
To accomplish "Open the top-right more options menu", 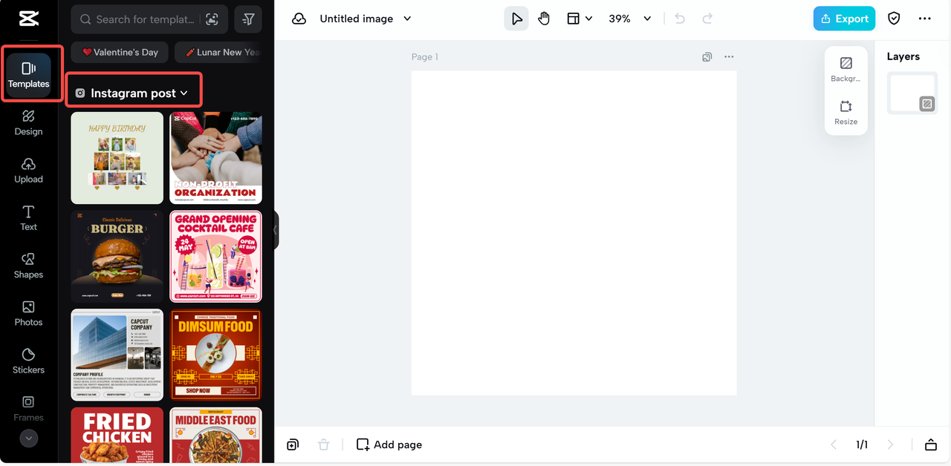I will coord(924,19).
